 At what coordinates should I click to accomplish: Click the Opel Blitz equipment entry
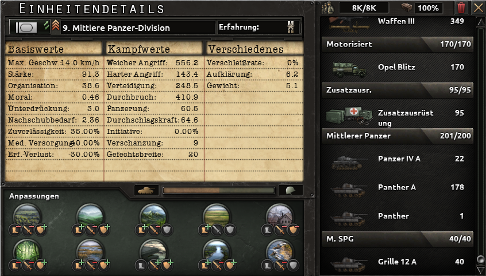pos(398,67)
